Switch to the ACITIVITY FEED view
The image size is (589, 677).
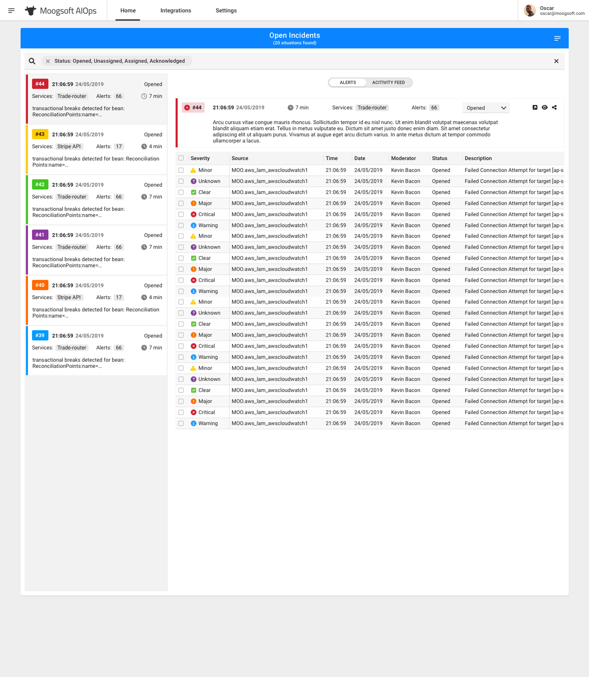coord(388,82)
